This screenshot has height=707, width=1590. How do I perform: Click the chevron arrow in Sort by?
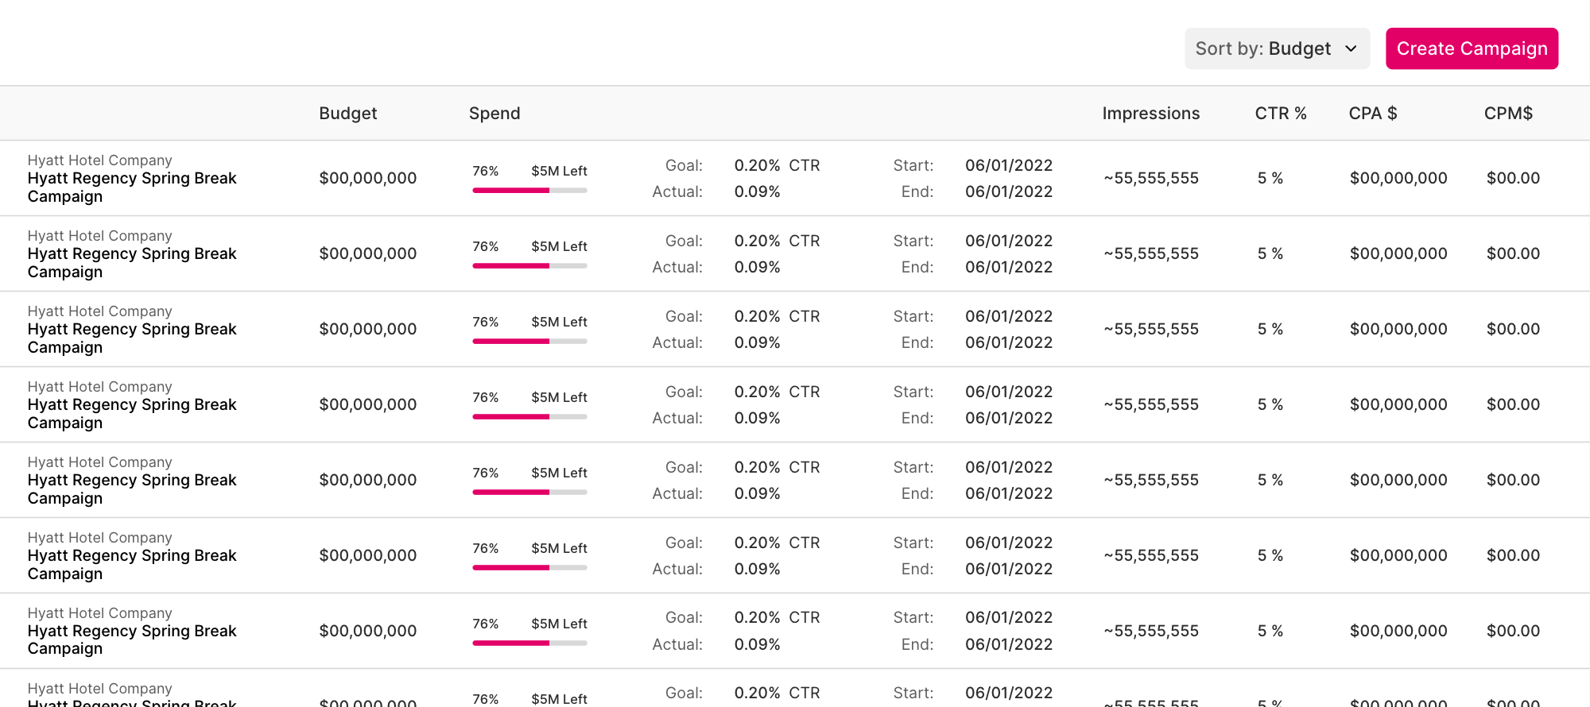[1351, 49]
